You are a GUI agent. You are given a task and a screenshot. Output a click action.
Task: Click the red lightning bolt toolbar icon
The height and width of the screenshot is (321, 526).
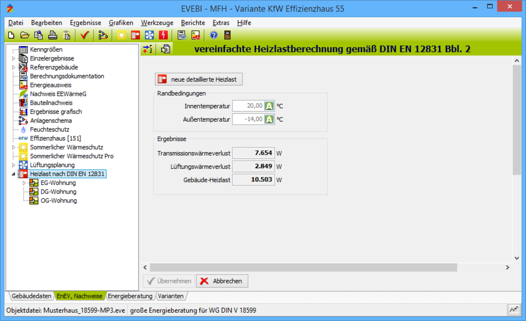pos(163,35)
